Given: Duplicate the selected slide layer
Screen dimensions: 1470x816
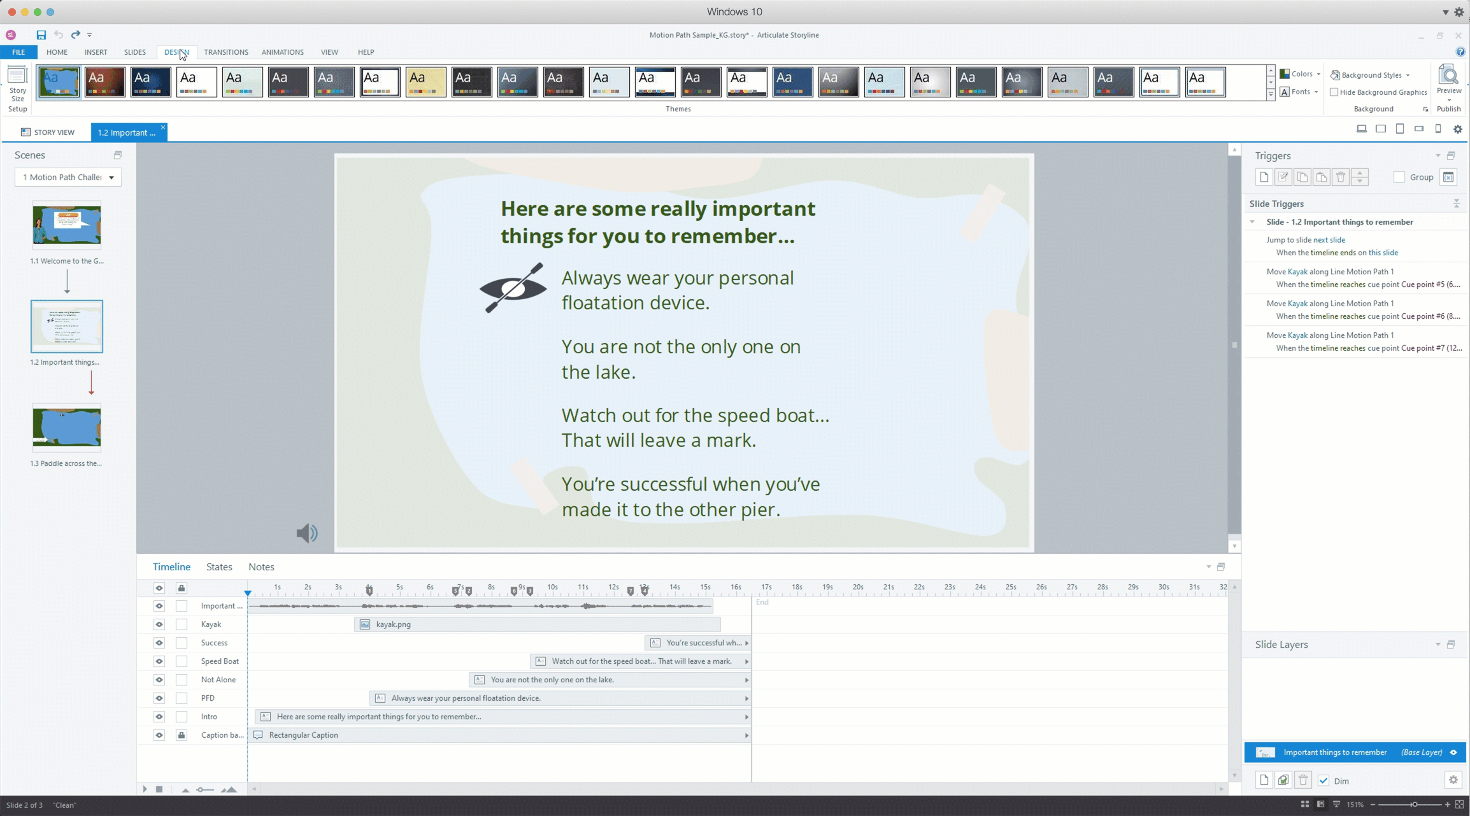Looking at the screenshot, I should pyautogui.click(x=1283, y=780).
